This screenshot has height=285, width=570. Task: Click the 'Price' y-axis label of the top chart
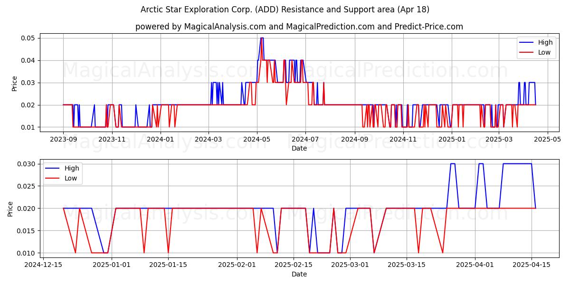tap(14, 83)
